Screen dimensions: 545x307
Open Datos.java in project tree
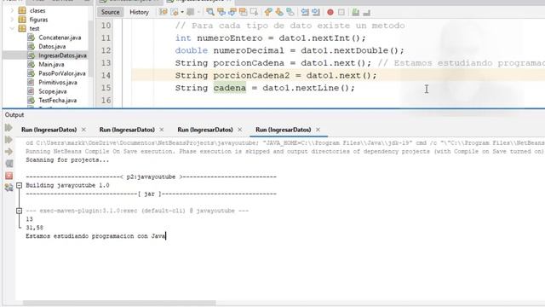pyautogui.click(x=52, y=46)
